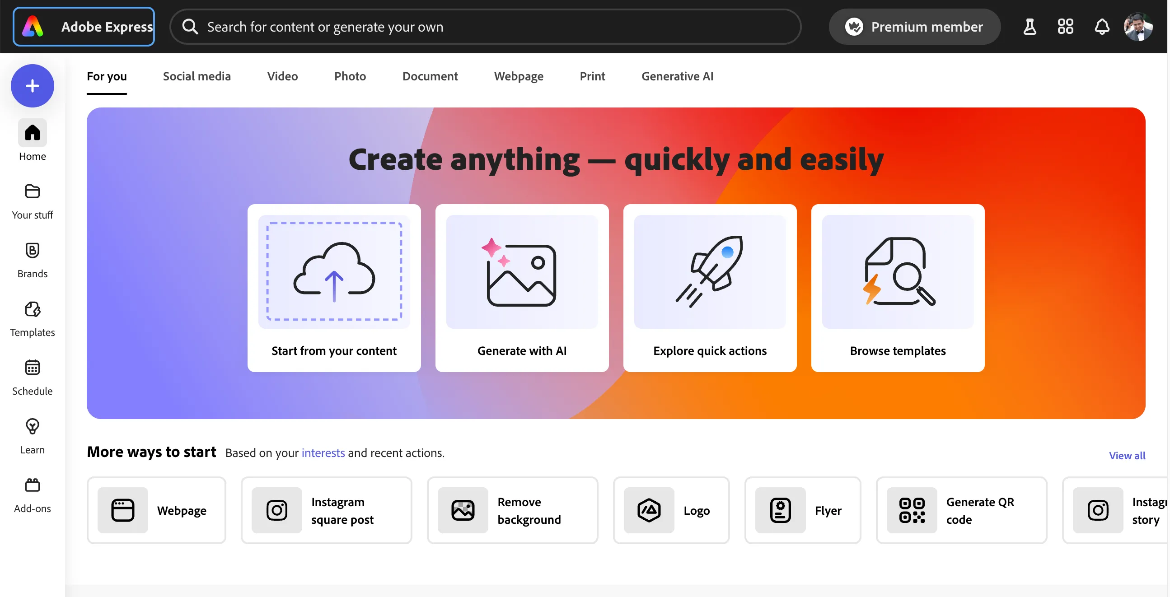Click the Premium member crown icon
The height and width of the screenshot is (597, 1170).
pyautogui.click(x=854, y=27)
